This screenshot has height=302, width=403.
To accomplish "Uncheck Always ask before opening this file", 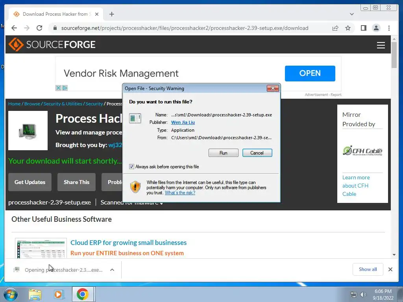I will (x=131, y=167).
